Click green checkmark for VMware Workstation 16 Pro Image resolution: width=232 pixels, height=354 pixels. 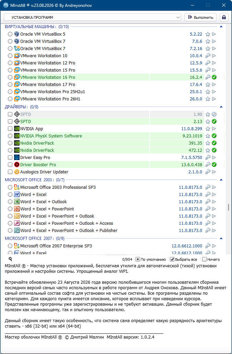tap(214, 77)
